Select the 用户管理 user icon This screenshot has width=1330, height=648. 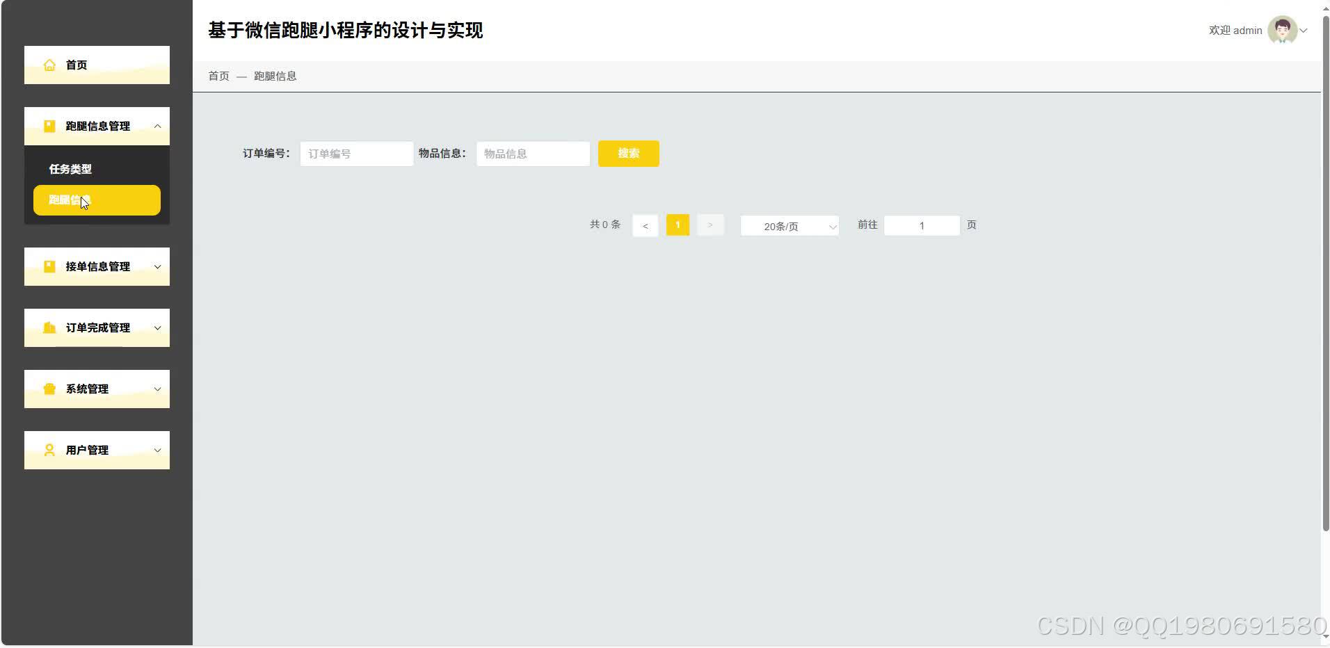click(49, 450)
